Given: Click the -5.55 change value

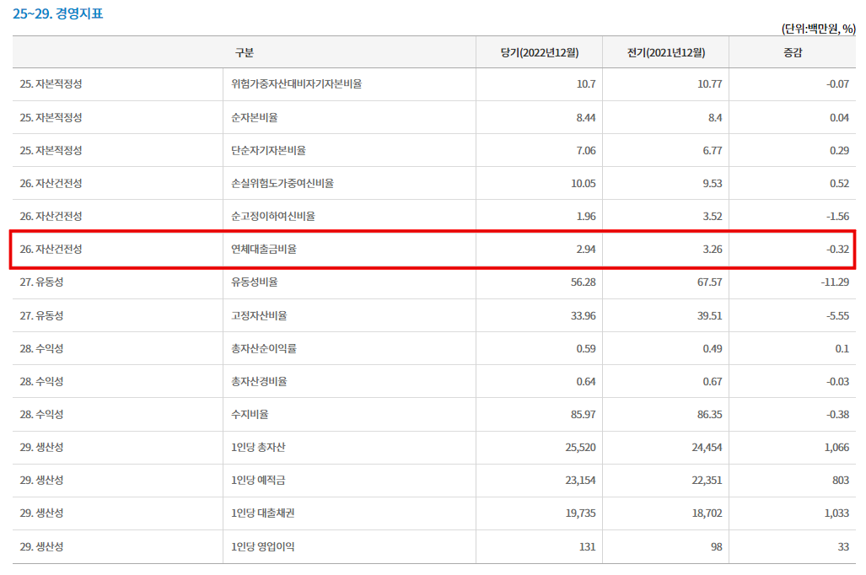Looking at the screenshot, I should point(838,315).
